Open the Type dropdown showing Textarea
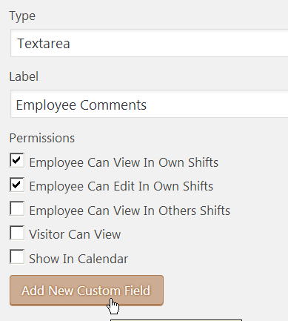The image size is (288, 321). coord(149,43)
